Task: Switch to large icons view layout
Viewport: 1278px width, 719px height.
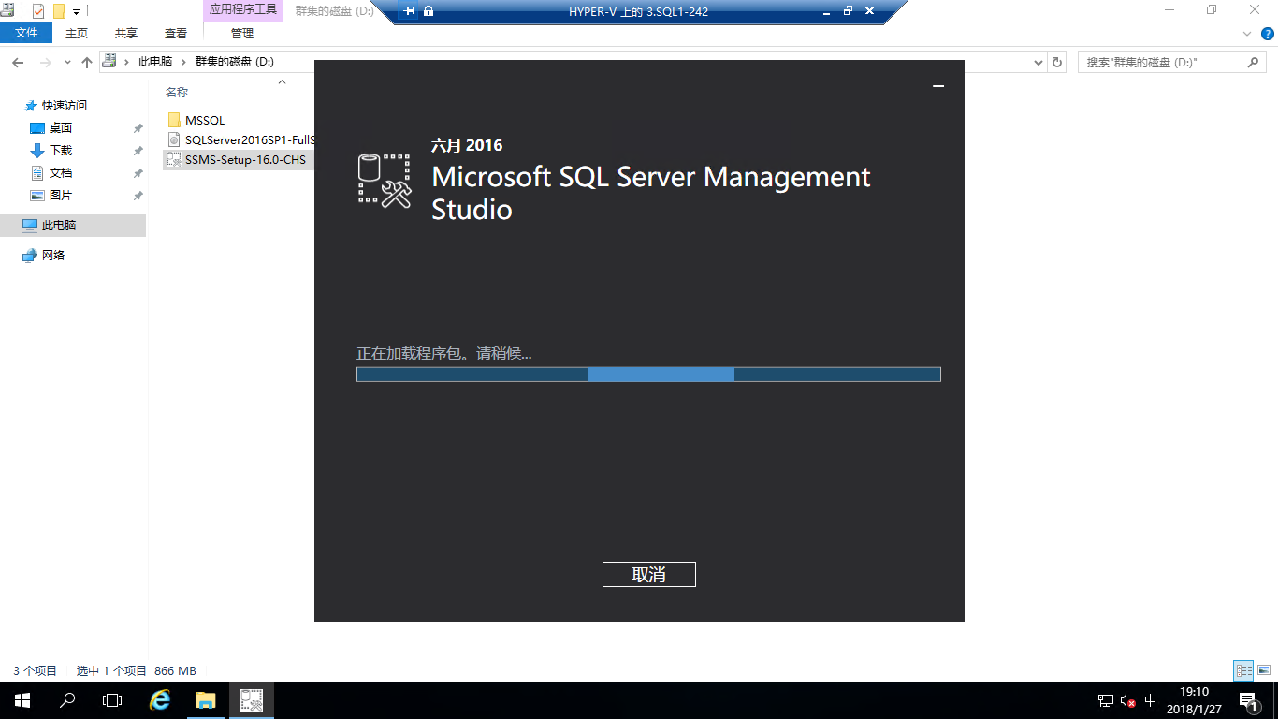Action: point(1264,670)
